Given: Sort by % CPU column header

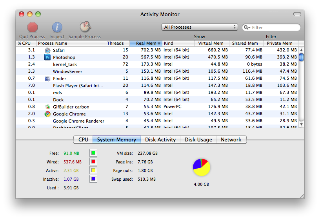Looking at the screenshot, I should pyautogui.click(x=26, y=43).
